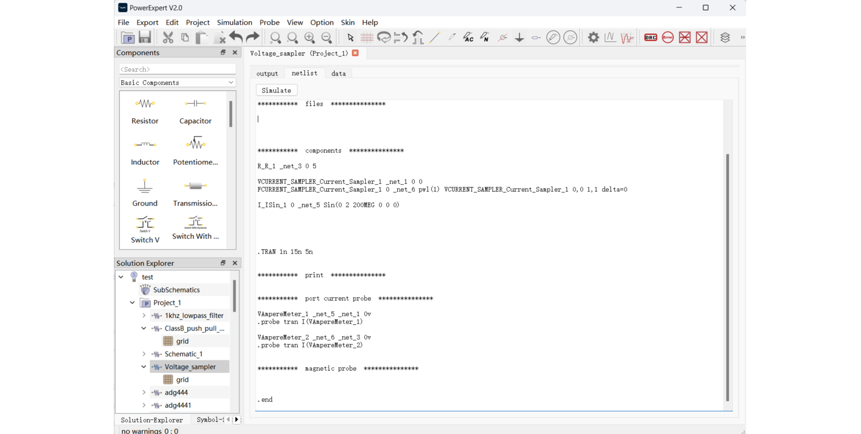Switch to the data tab
This screenshot has width=861, height=434.
339,73
